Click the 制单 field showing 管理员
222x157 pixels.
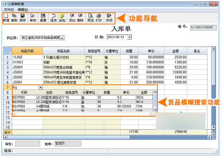point(68,144)
